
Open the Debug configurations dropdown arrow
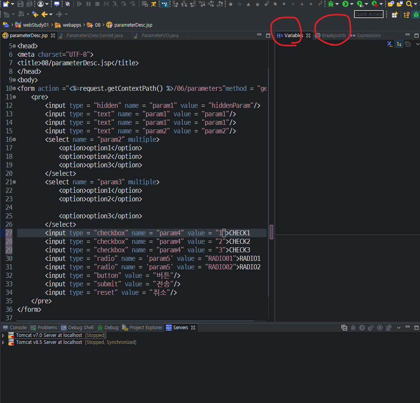(337, 4)
